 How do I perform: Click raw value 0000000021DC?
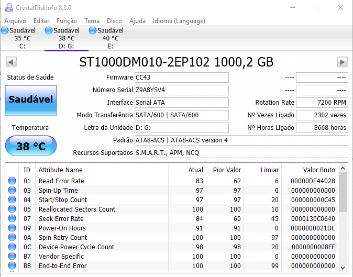click(x=313, y=228)
